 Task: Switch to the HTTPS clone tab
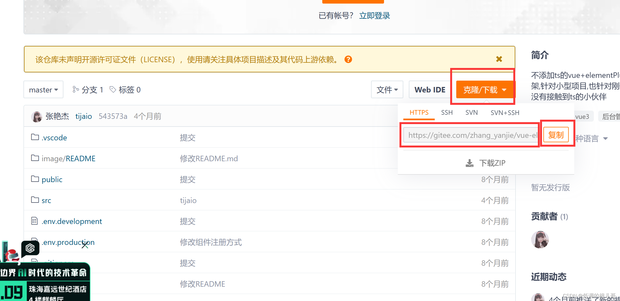pos(419,113)
